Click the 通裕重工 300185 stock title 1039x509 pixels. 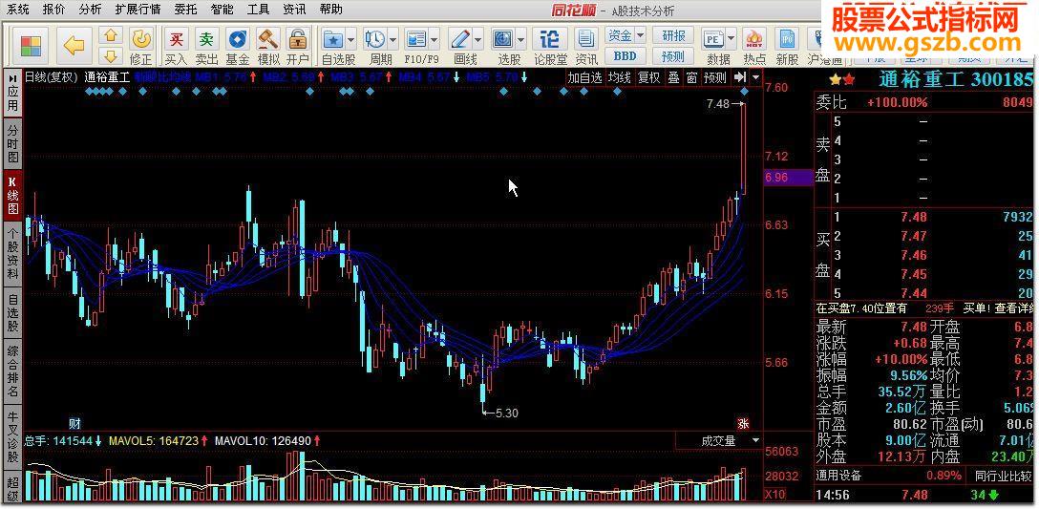coord(956,80)
